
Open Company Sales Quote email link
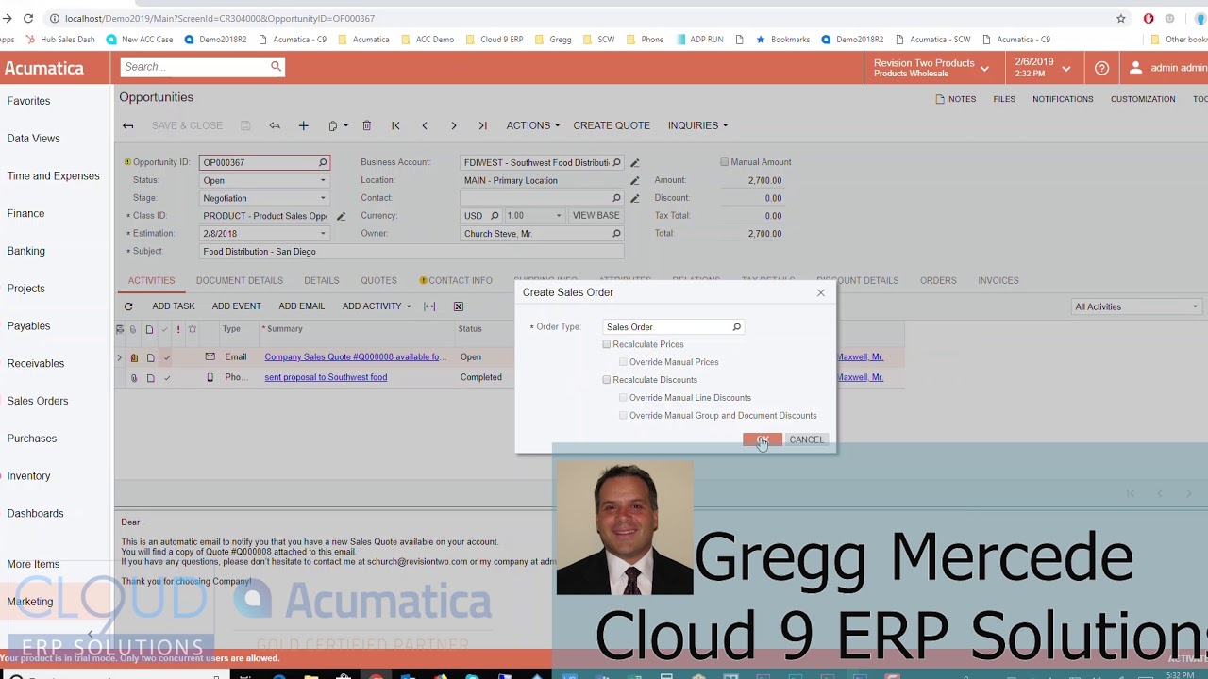pos(352,357)
